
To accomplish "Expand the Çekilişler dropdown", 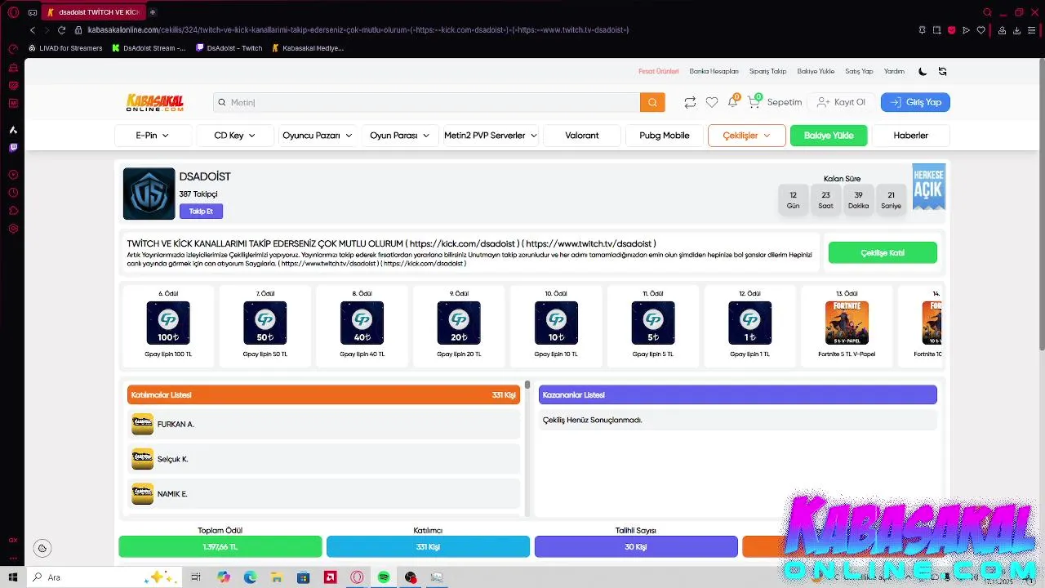I will point(747,136).
